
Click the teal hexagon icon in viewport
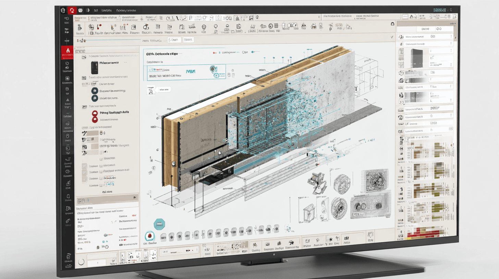[160, 224]
